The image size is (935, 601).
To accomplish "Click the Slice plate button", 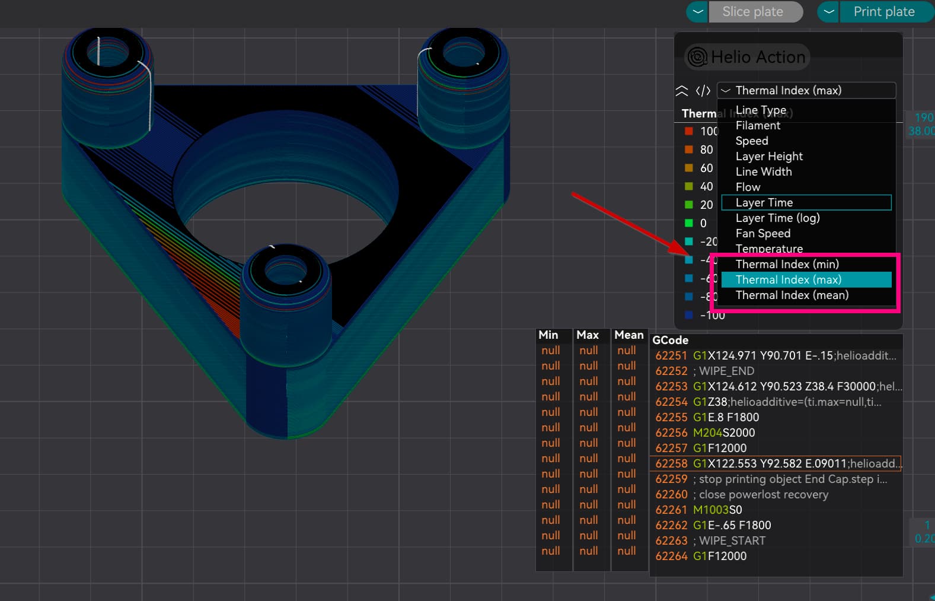I will 752,12.
